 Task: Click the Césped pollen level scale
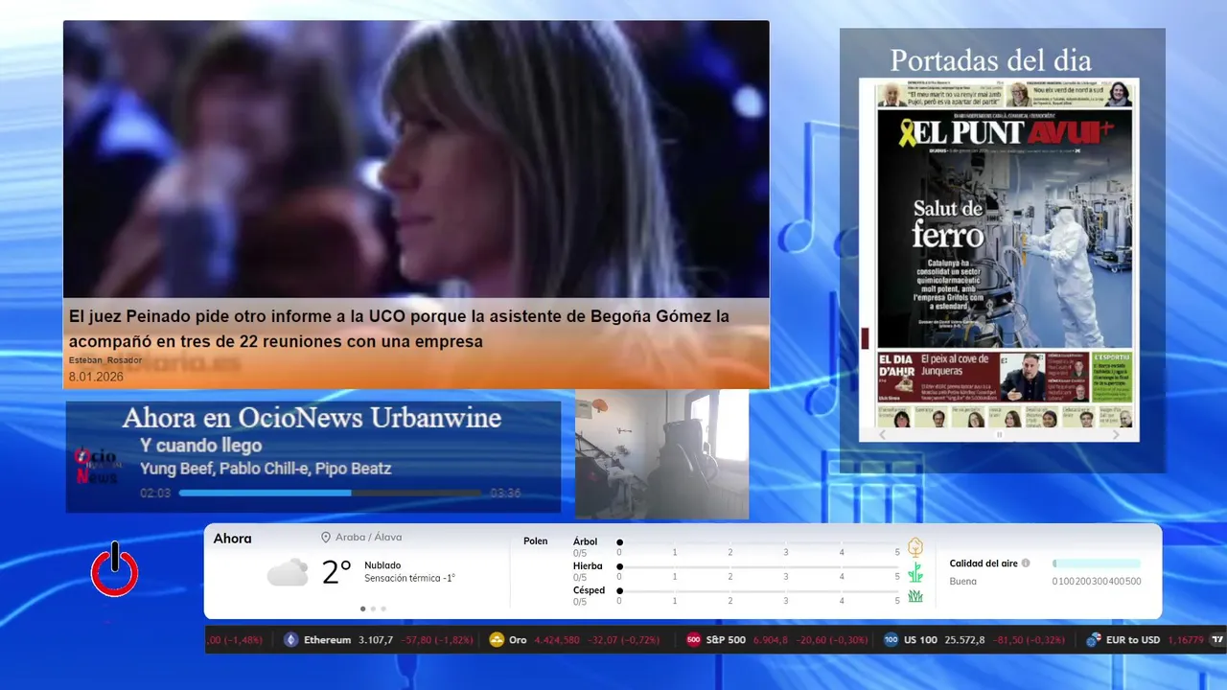point(758,595)
